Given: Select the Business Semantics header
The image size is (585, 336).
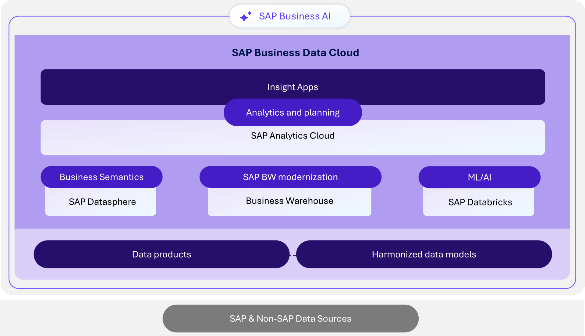Looking at the screenshot, I should coord(101,177).
